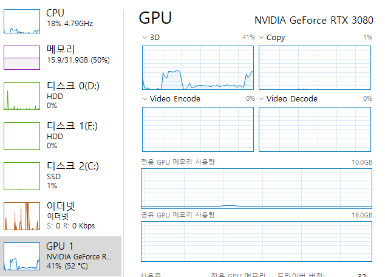Open the Video Encode dropdown chevron
This screenshot has width=385, height=277.
tap(145, 99)
